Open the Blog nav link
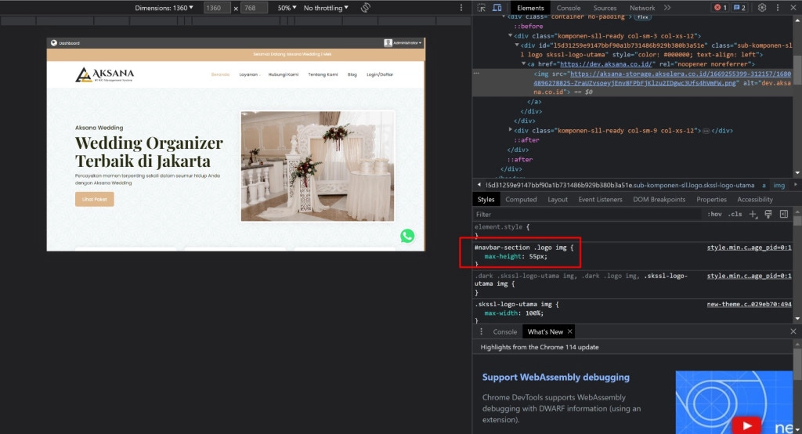 [x=352, y=74]
